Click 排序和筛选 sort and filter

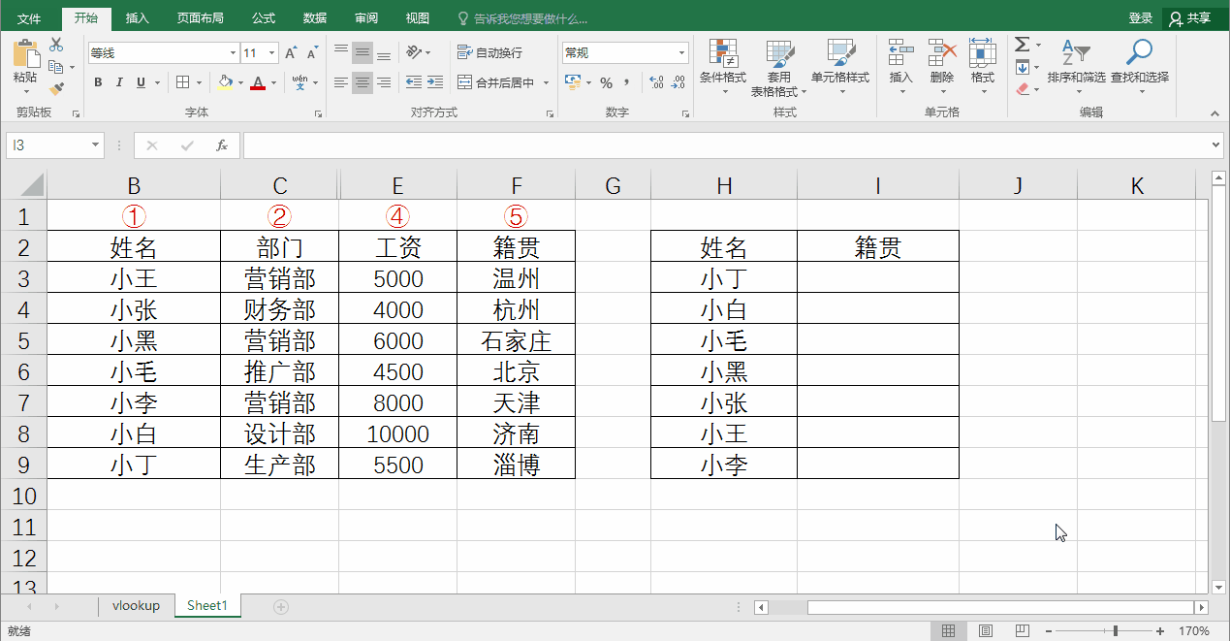(1076, 66)
